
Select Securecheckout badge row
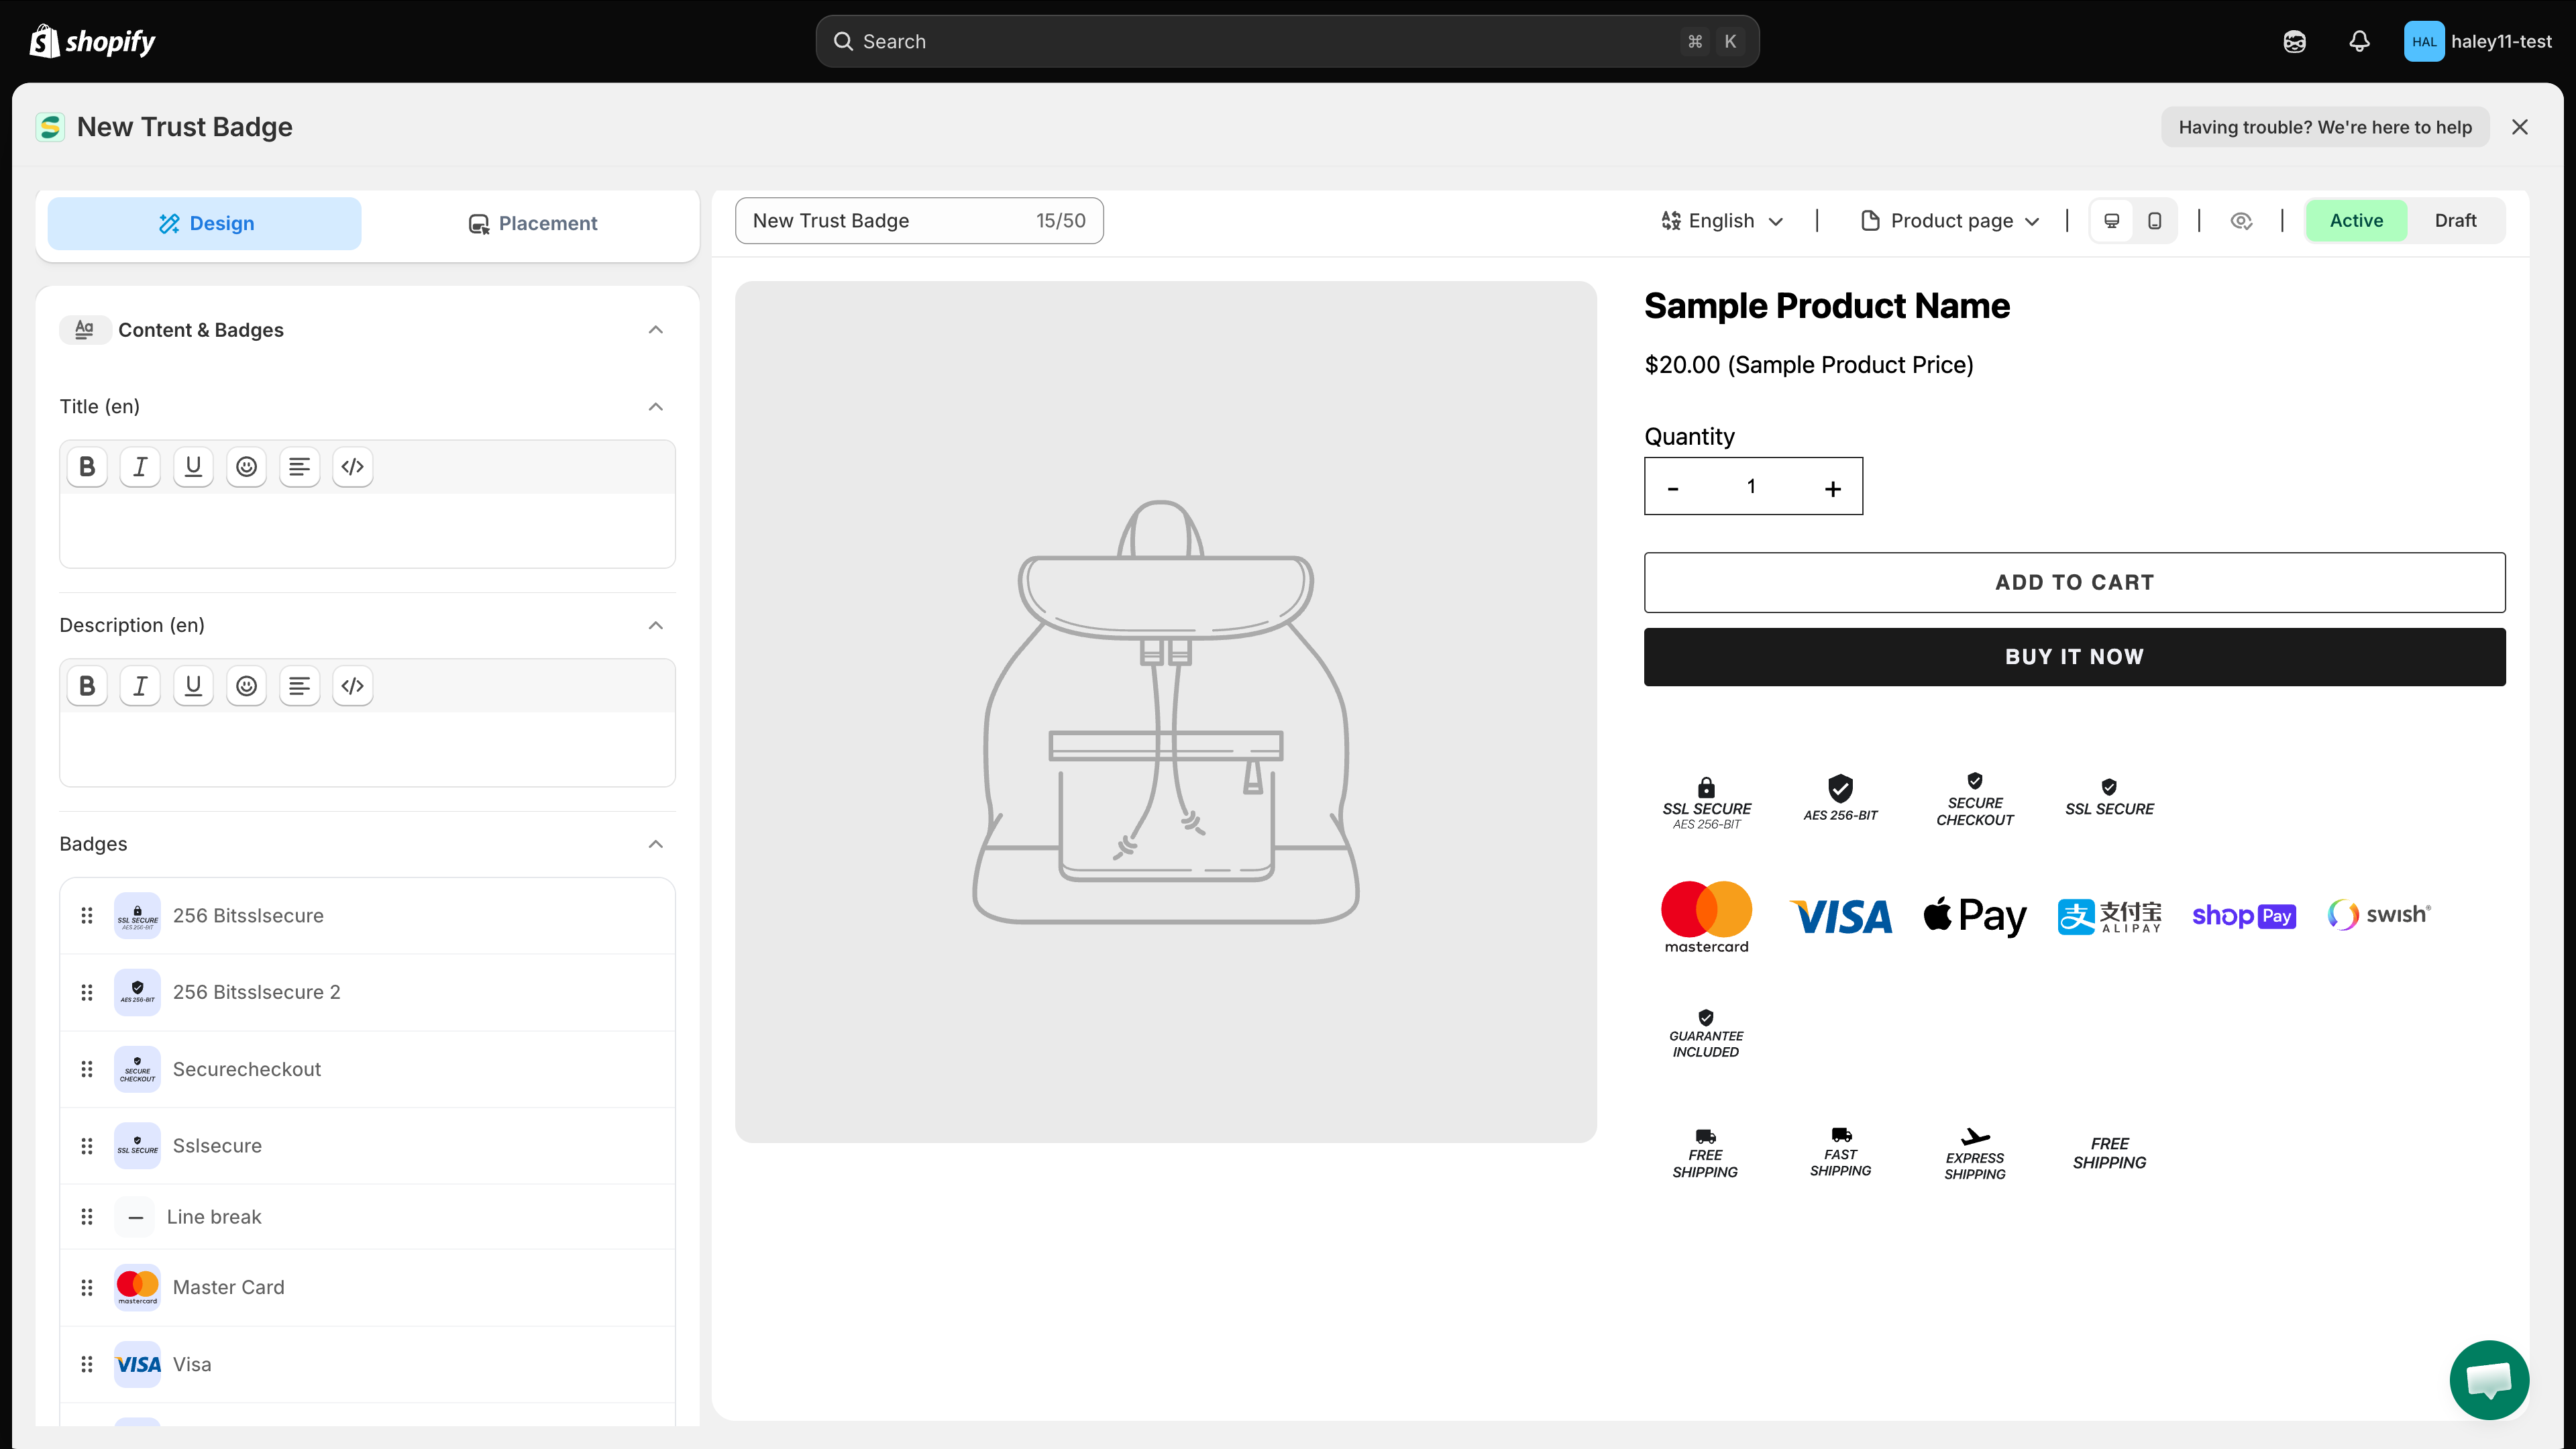pos(367,1069)
